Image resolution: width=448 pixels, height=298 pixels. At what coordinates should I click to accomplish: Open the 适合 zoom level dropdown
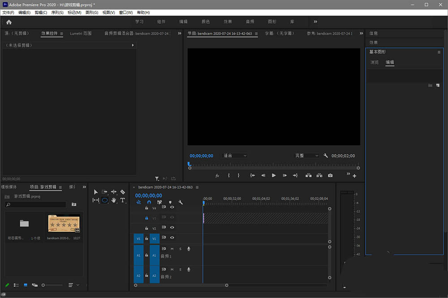click(235, 156)
